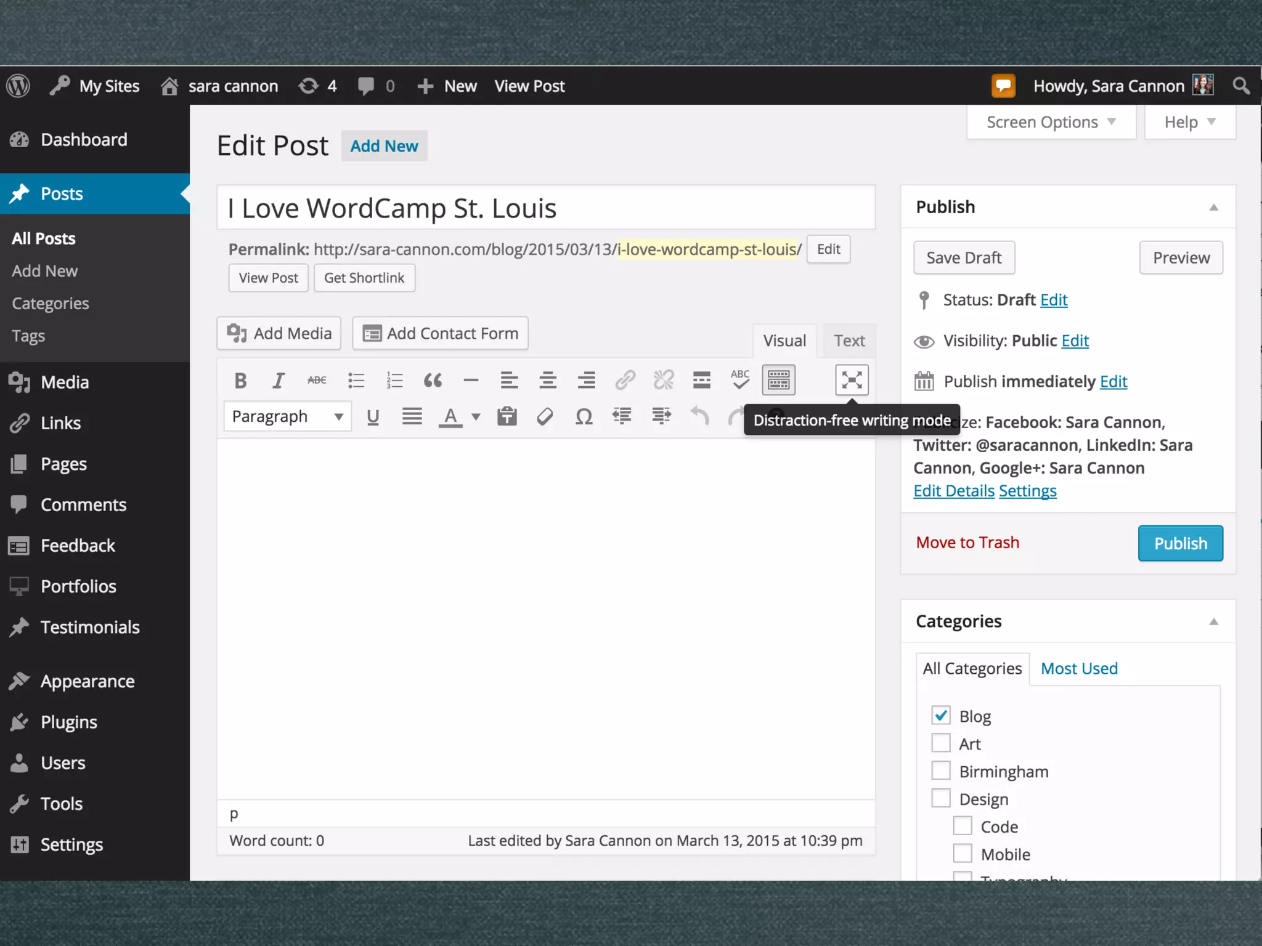The width and height of the screenshot is (1262, 946).
Task: Check the Birmingham category checkbox
Action: 940,771
